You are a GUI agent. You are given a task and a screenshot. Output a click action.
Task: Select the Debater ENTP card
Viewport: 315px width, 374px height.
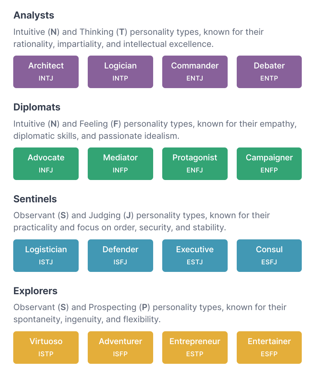(269, 71)
